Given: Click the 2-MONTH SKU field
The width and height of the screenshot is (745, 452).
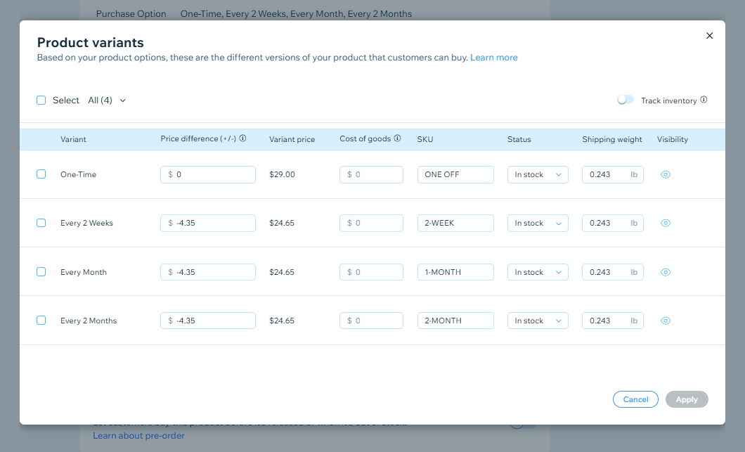Looking at the screenshot, I should 455,321.
